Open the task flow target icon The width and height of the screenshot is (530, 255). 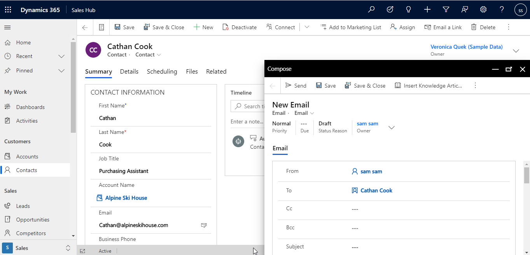click(x=390, y=10)
